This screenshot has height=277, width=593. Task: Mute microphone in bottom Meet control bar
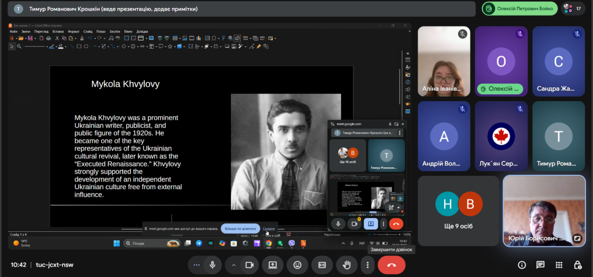[x=213, y=265]
